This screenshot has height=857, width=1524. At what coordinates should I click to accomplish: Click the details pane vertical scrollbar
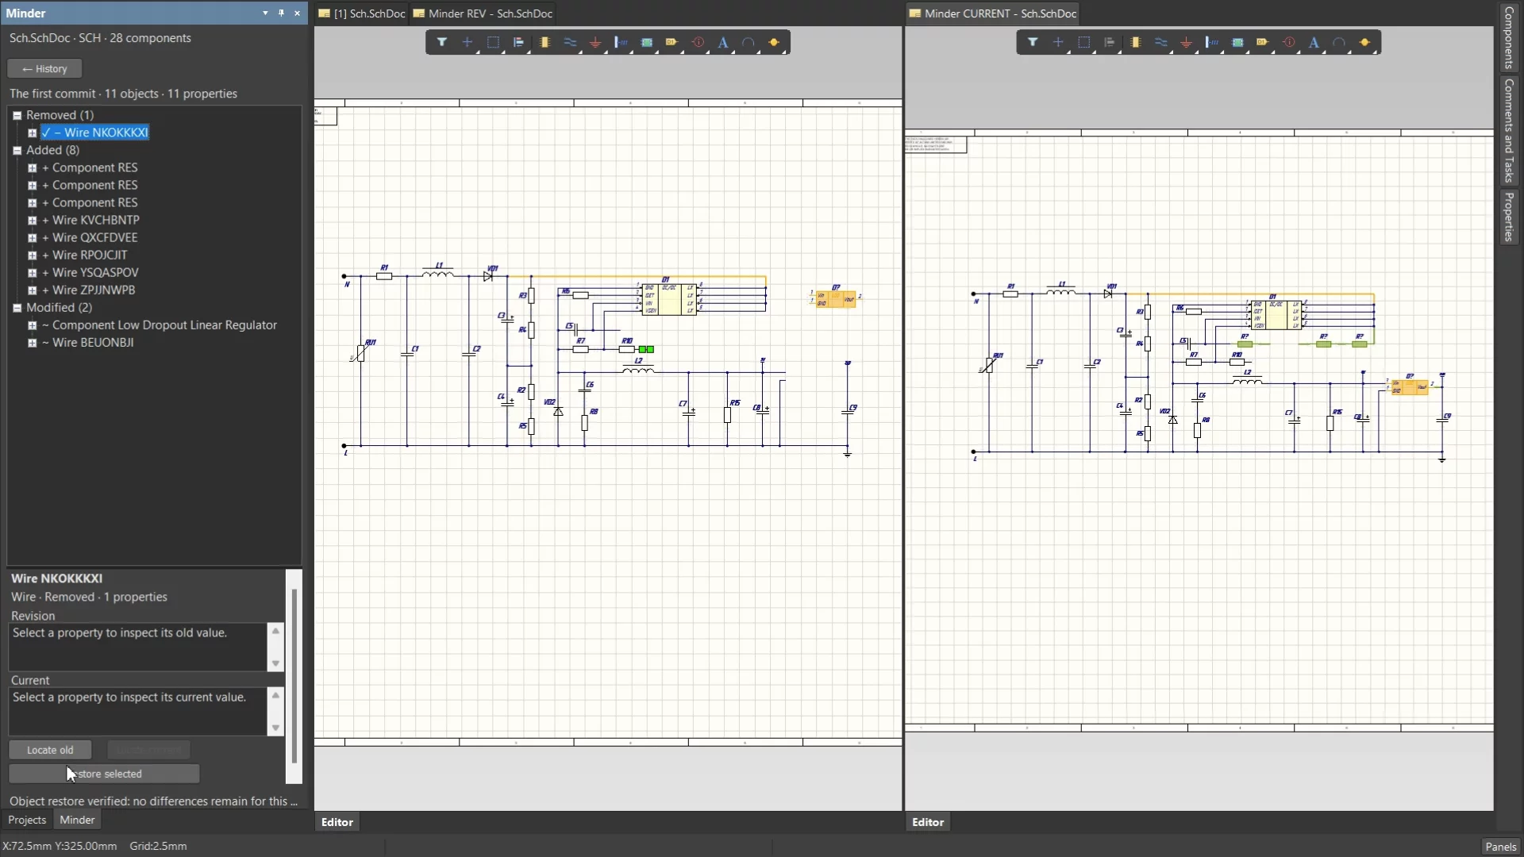point(294,676)
